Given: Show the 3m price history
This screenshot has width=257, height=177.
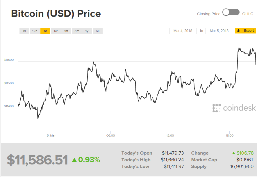Looking at the screenshot, I should point(77,31).
